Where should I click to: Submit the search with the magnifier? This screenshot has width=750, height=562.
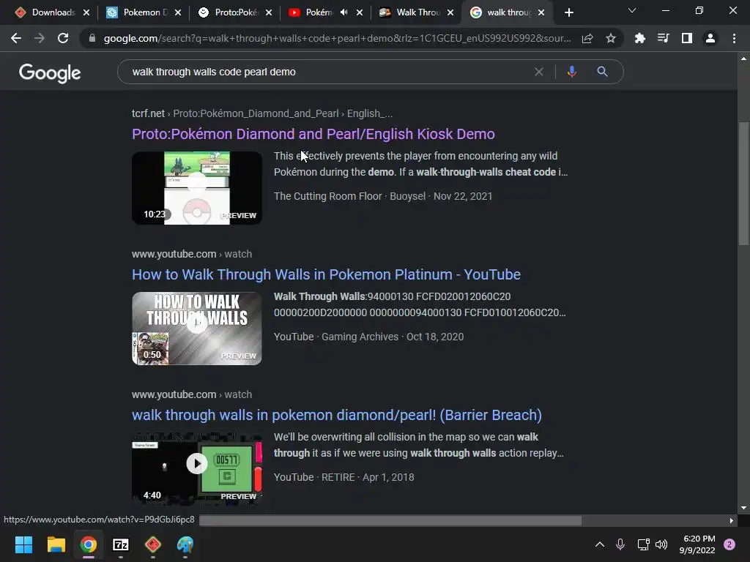click(602, 72)
